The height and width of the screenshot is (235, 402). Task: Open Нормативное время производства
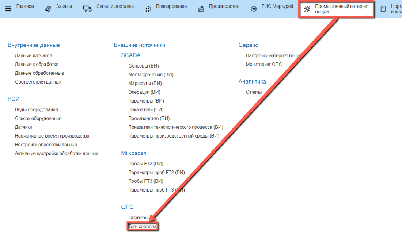point(52,136)
